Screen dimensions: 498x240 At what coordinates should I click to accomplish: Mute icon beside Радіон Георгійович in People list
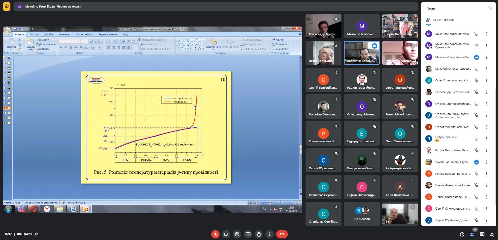click(476, 150)
